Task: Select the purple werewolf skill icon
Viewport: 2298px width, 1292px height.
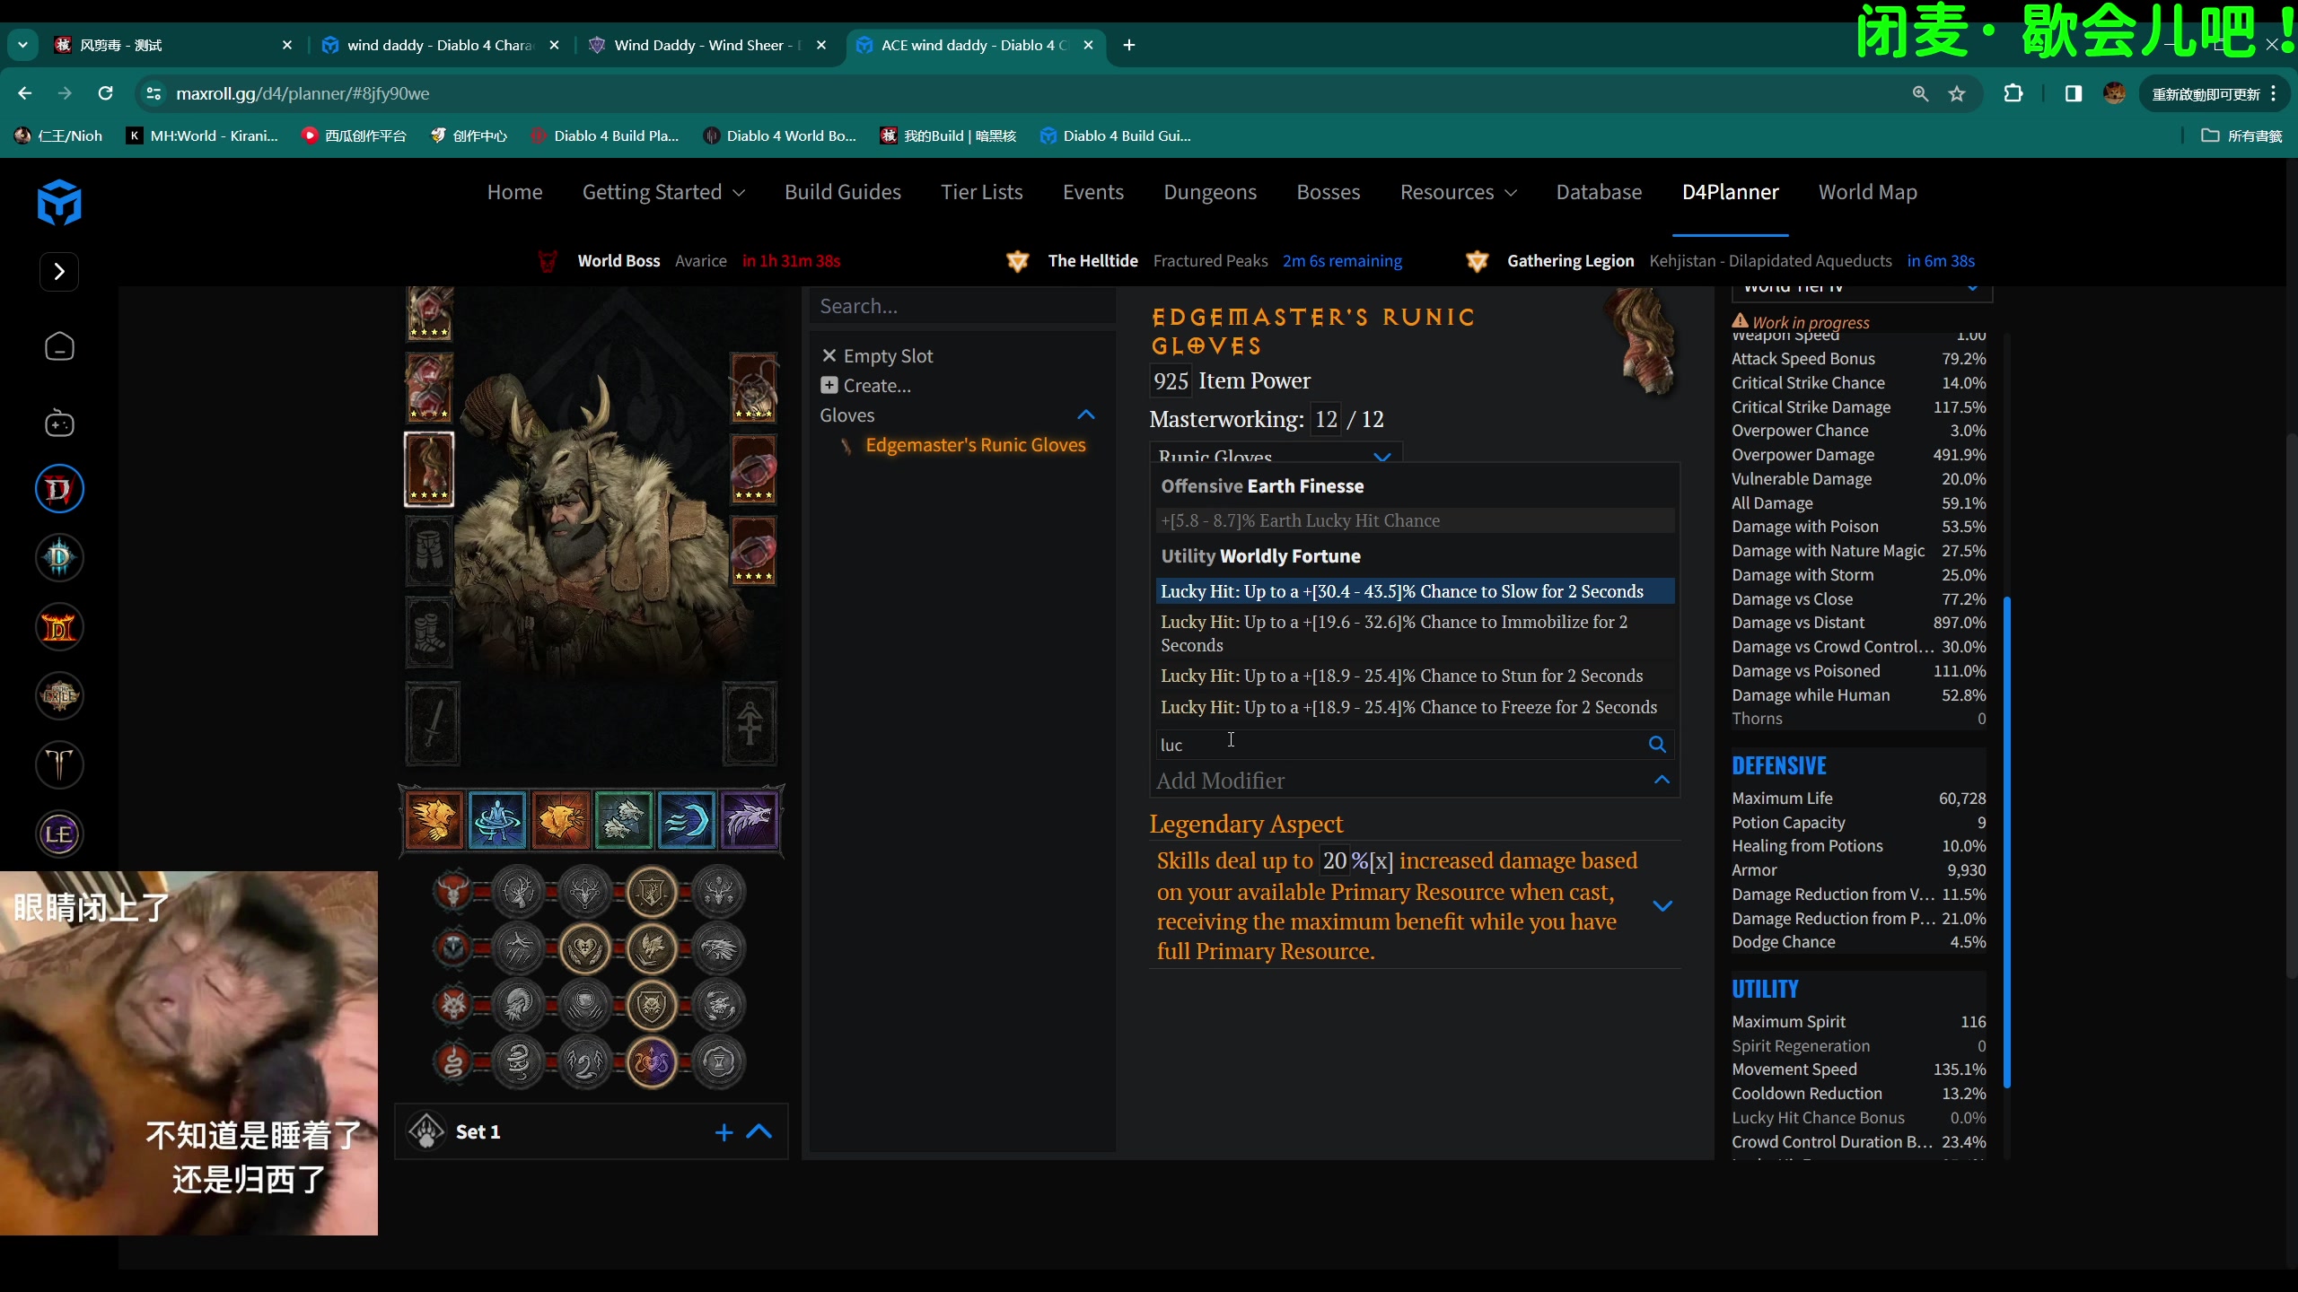Action: tap(750, 820)
